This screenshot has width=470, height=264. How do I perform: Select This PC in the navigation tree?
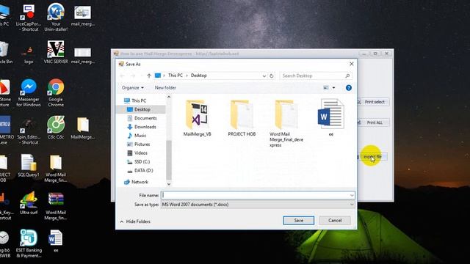[139, 100]
